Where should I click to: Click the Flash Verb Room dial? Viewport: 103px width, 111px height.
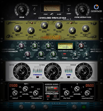pos(84,71)
